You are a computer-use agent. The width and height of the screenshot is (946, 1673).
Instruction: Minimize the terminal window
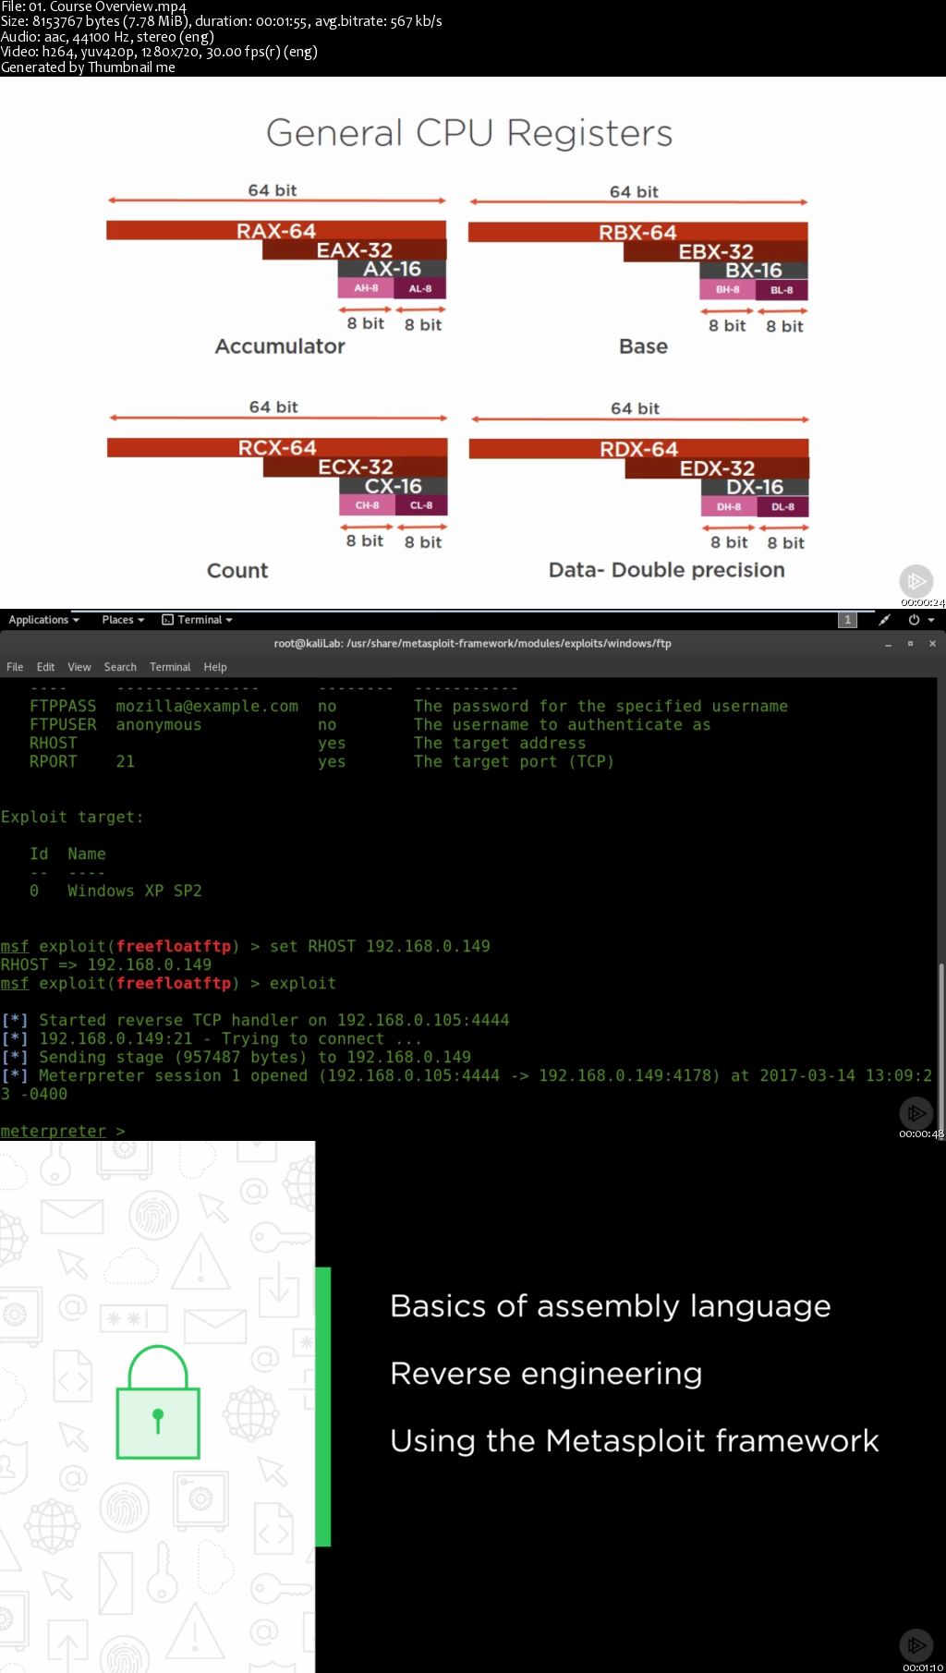888,644
